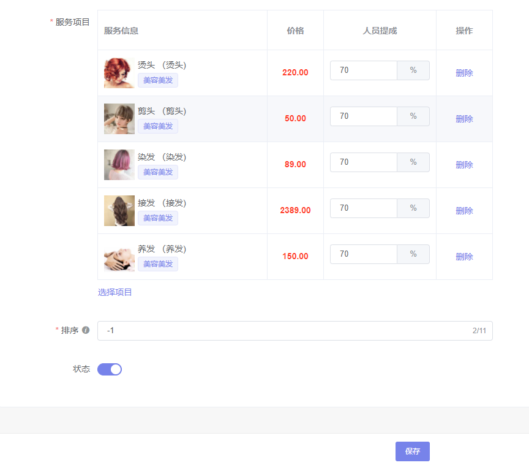This screenshot has width=529, height=468.
Task: Click the 服务项目 form label
Action: (72, 22)
